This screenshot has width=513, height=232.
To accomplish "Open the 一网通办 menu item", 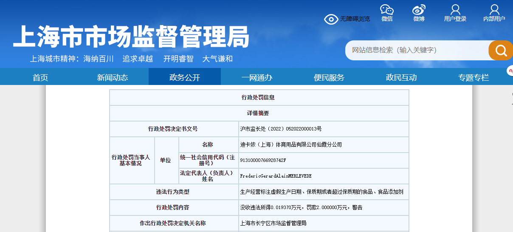I will click(x=257, y=77).
